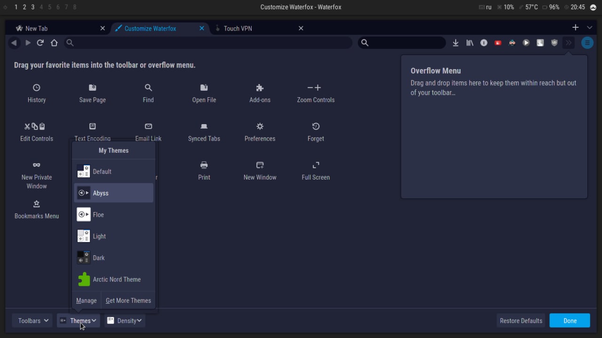Open the Toolbars dropdown
This screenshot has width=602, height=338.
(32, 321)
